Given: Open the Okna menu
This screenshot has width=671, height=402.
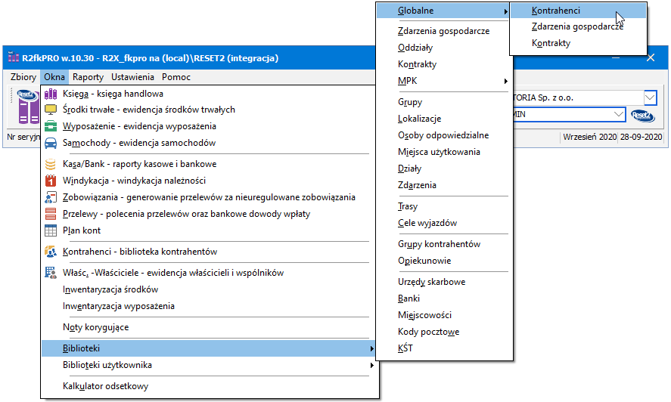Looking at the screenshot, I should tap(54, 77).
